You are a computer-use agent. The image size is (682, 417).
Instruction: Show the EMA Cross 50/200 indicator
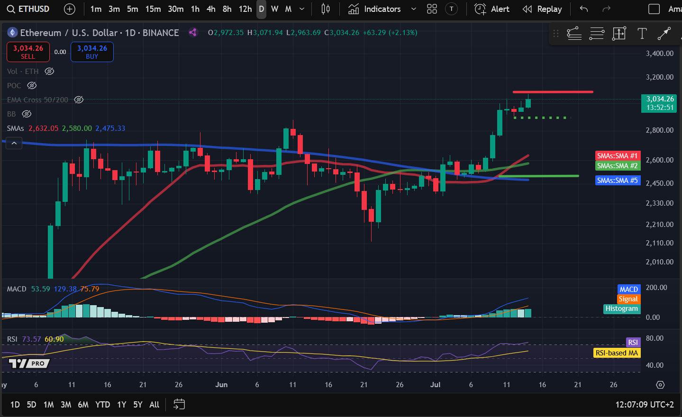tap(79, 100)
